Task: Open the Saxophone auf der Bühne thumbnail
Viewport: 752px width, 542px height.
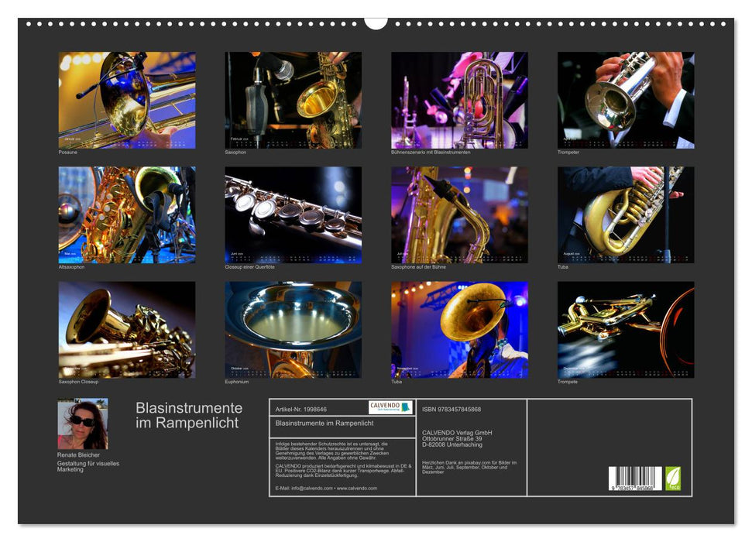Action: click(459, 214)
